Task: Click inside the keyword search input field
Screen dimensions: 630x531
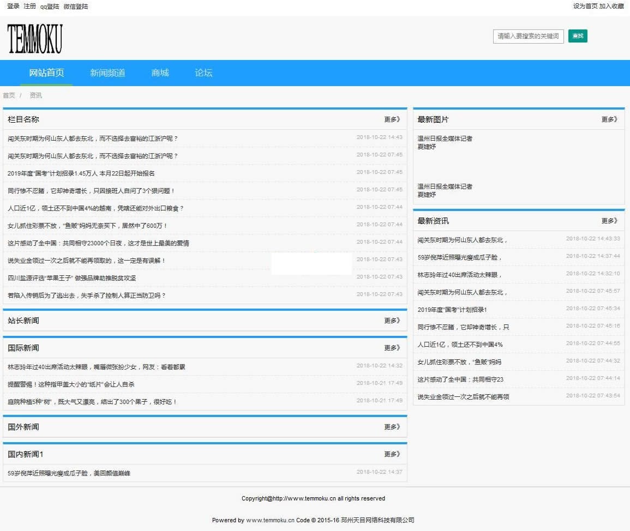Action: point(527,37)
